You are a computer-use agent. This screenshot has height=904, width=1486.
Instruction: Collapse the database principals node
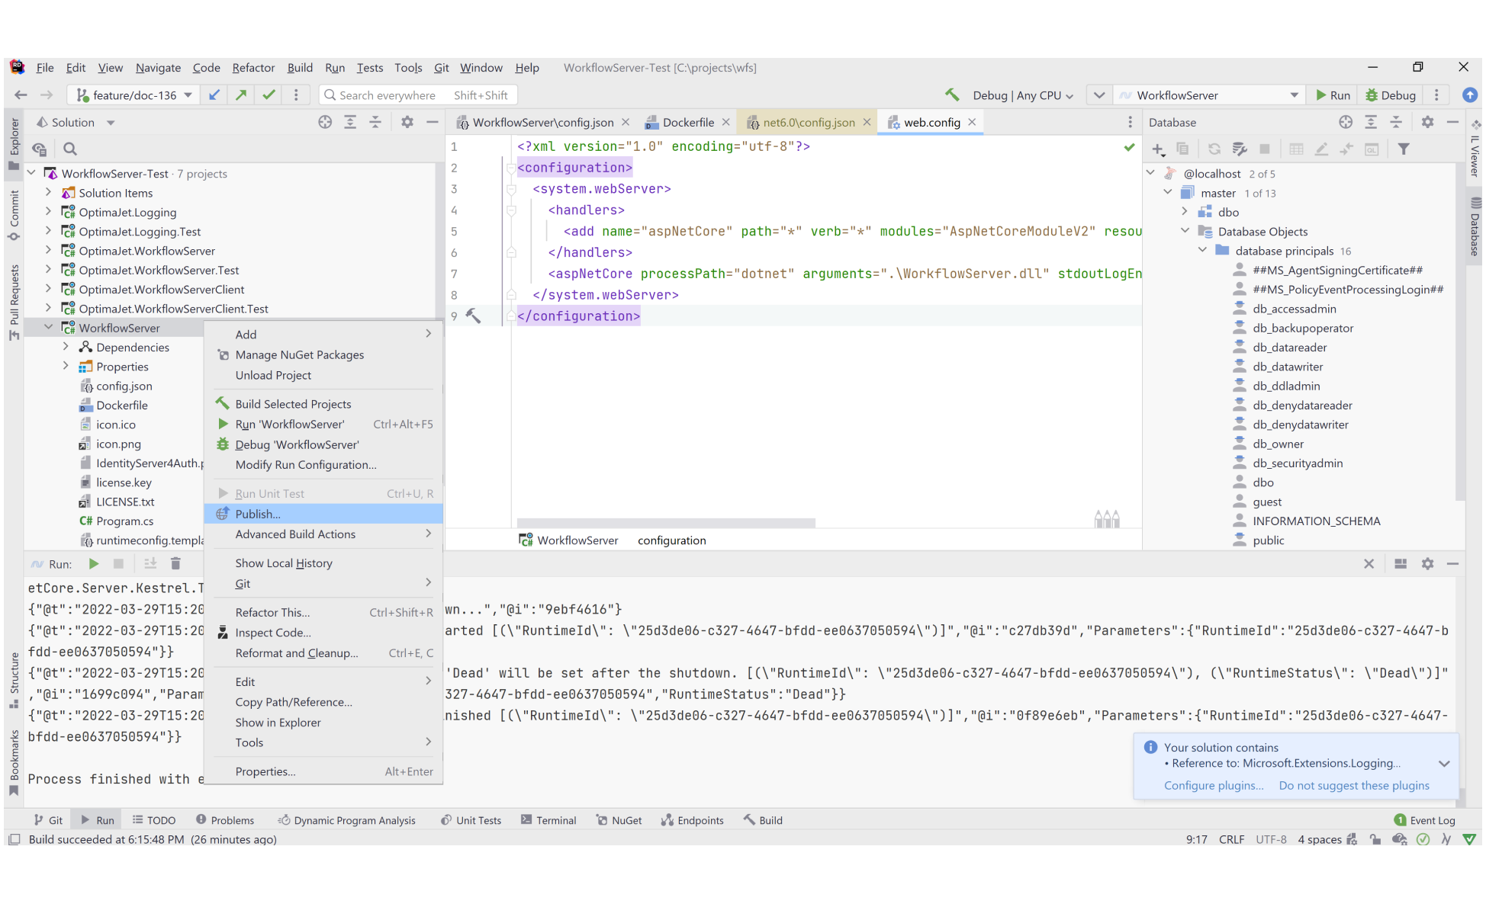coord(1203,250)
